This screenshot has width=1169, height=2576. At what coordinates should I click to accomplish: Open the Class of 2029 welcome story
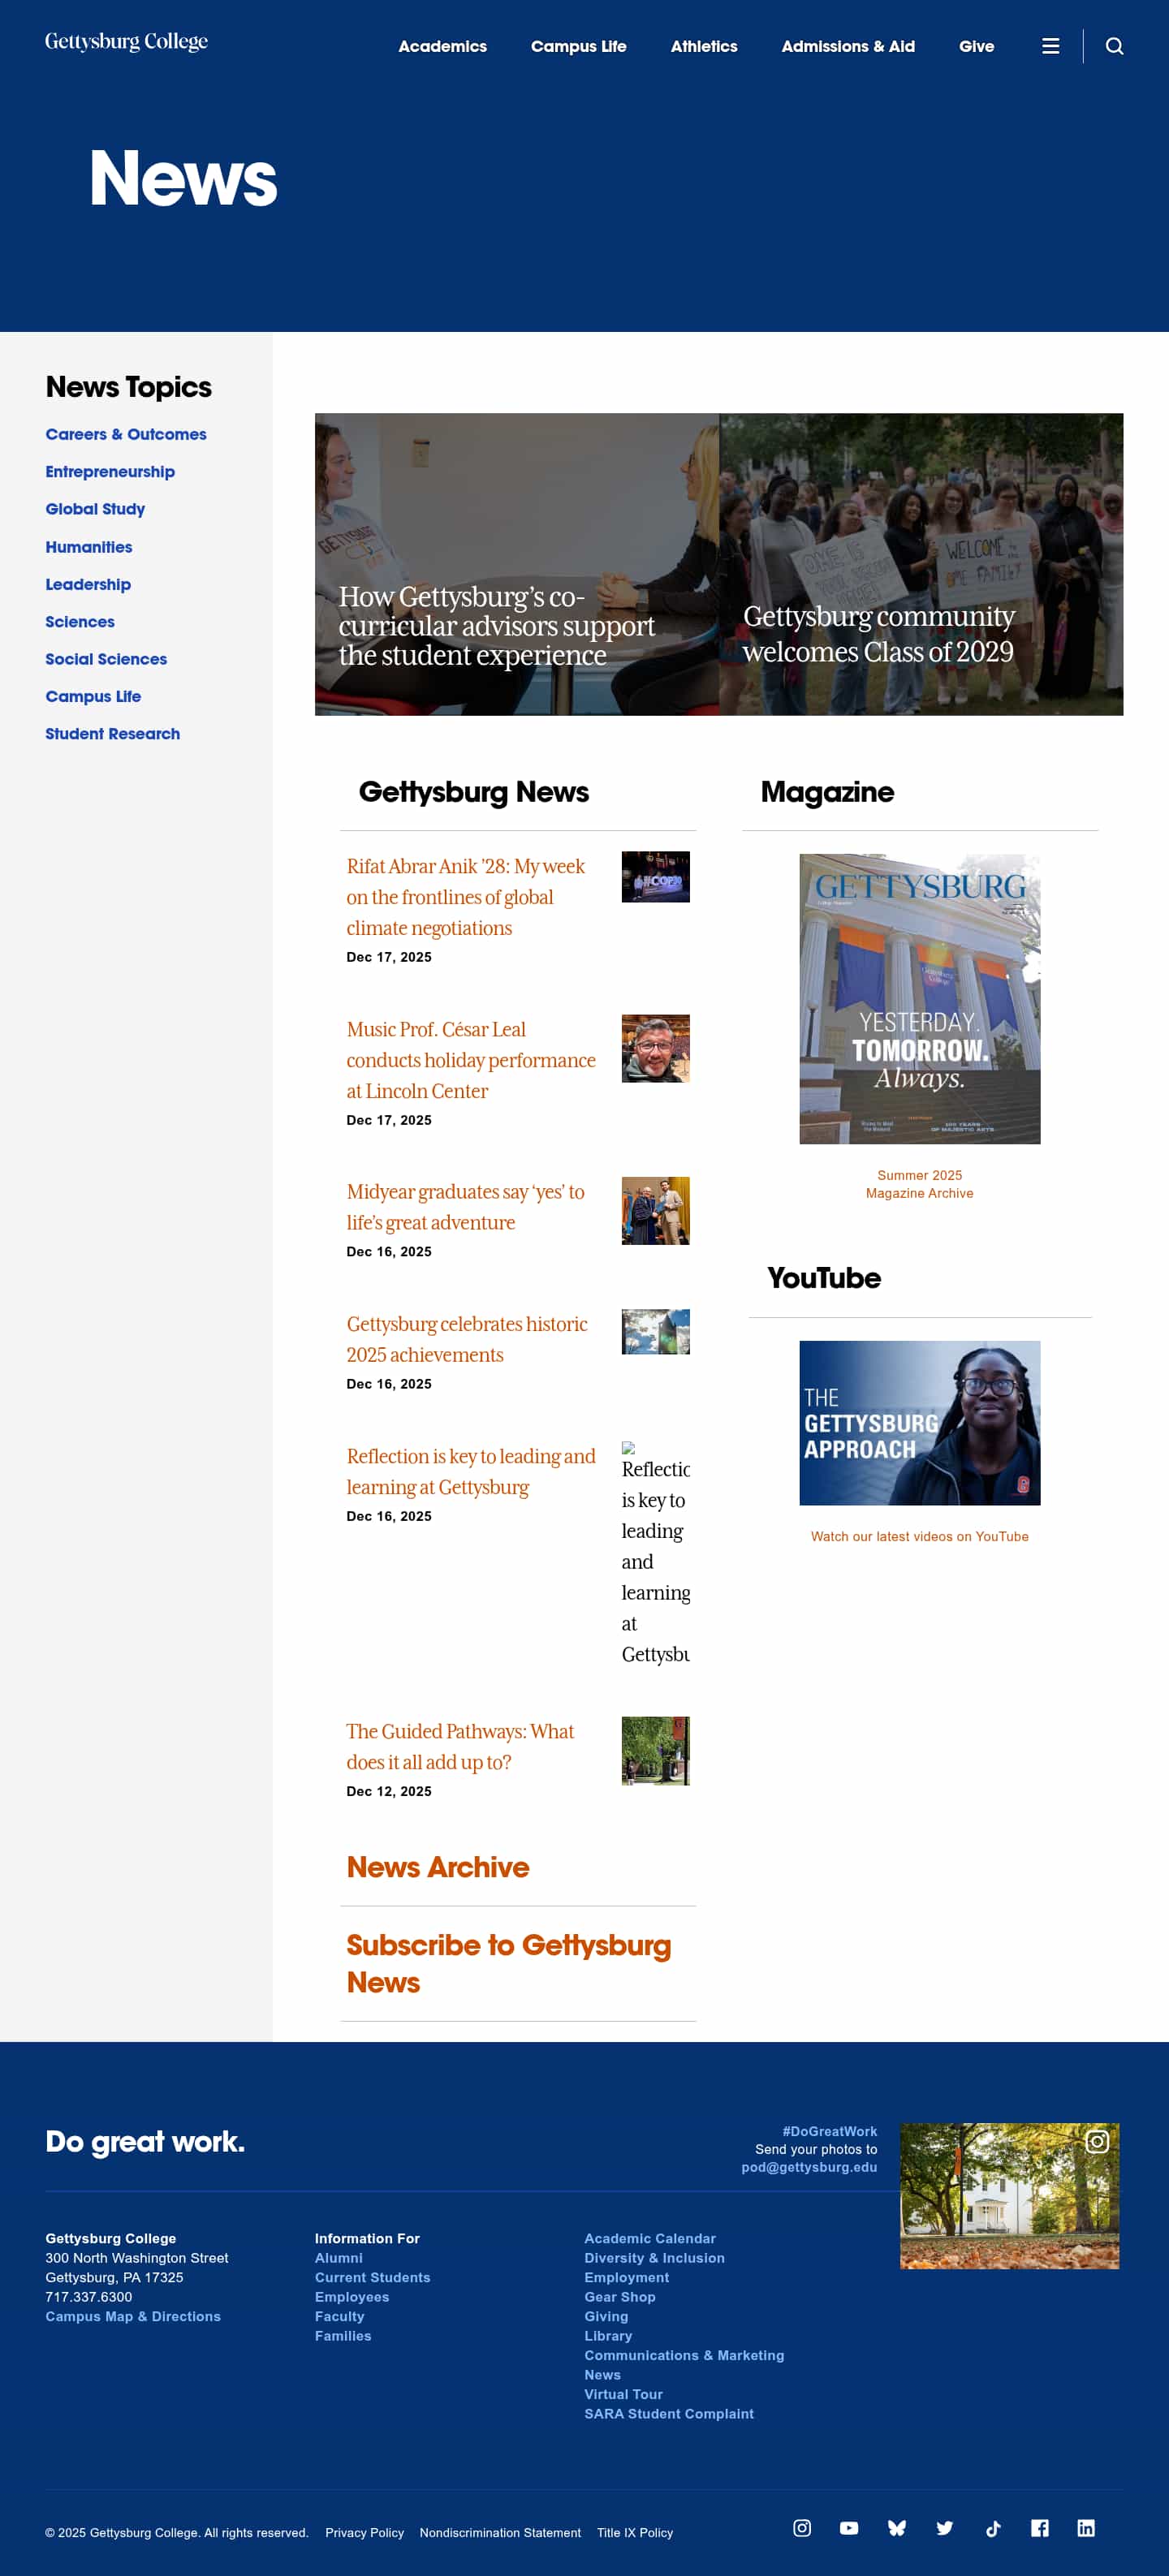[x=921, y=564]
